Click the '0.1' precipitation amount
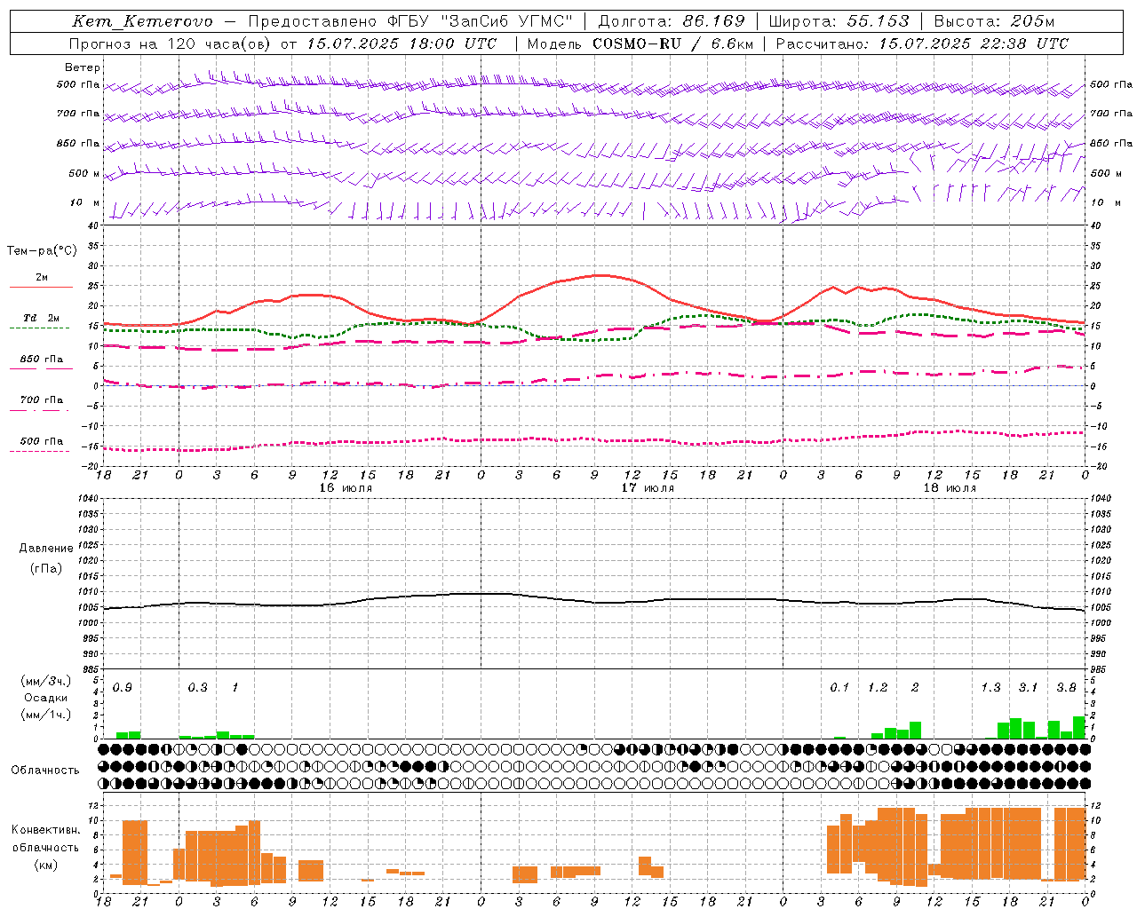 [839, 688]
